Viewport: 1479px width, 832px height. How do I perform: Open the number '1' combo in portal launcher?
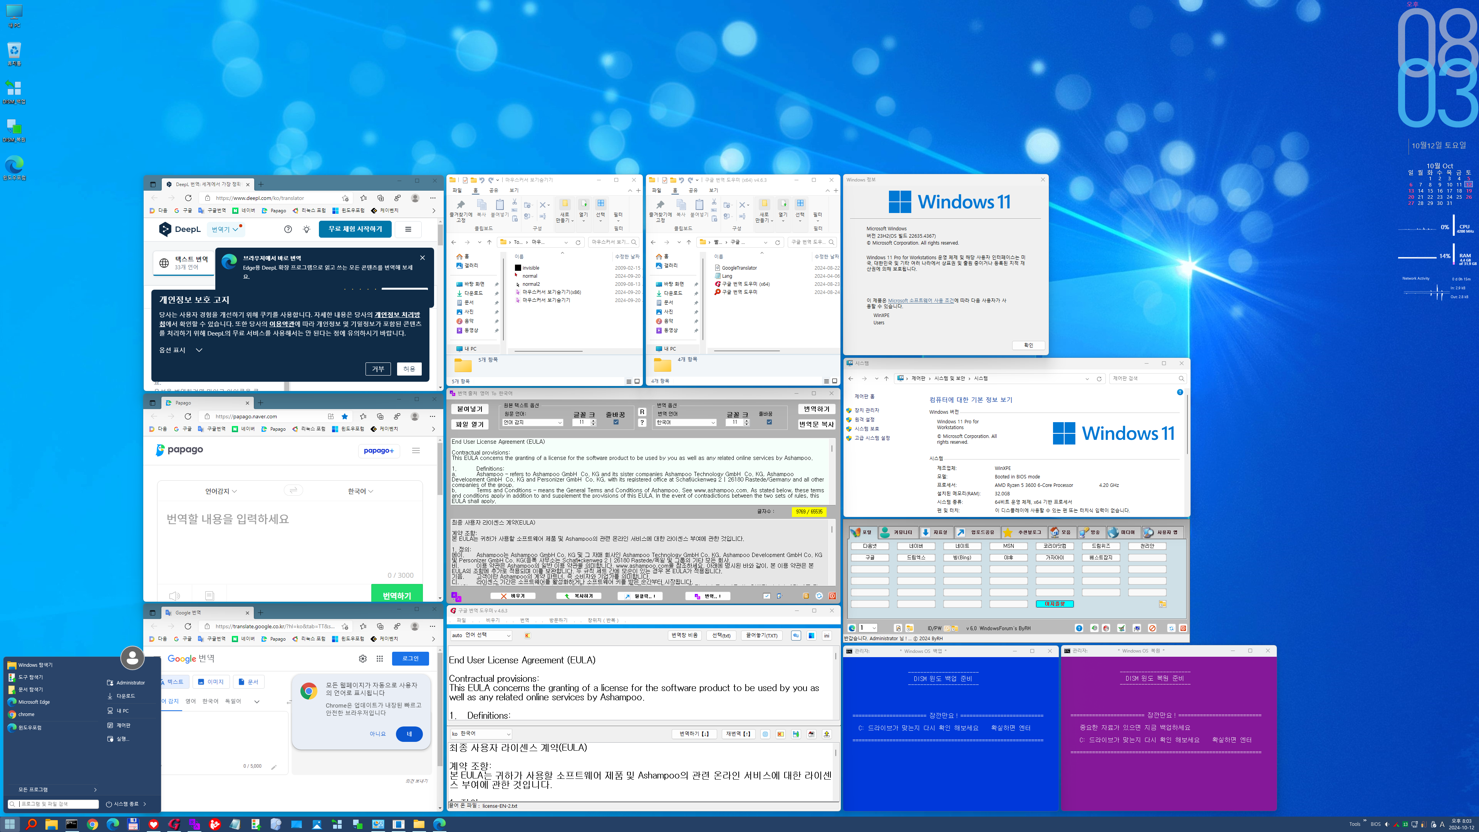pyautogui.click(x=867, y=628)
